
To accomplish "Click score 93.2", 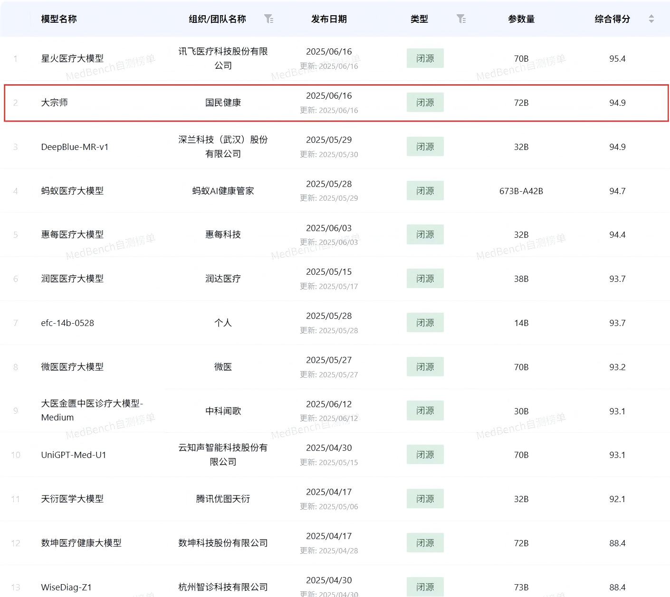I will (x=617, y=367).
